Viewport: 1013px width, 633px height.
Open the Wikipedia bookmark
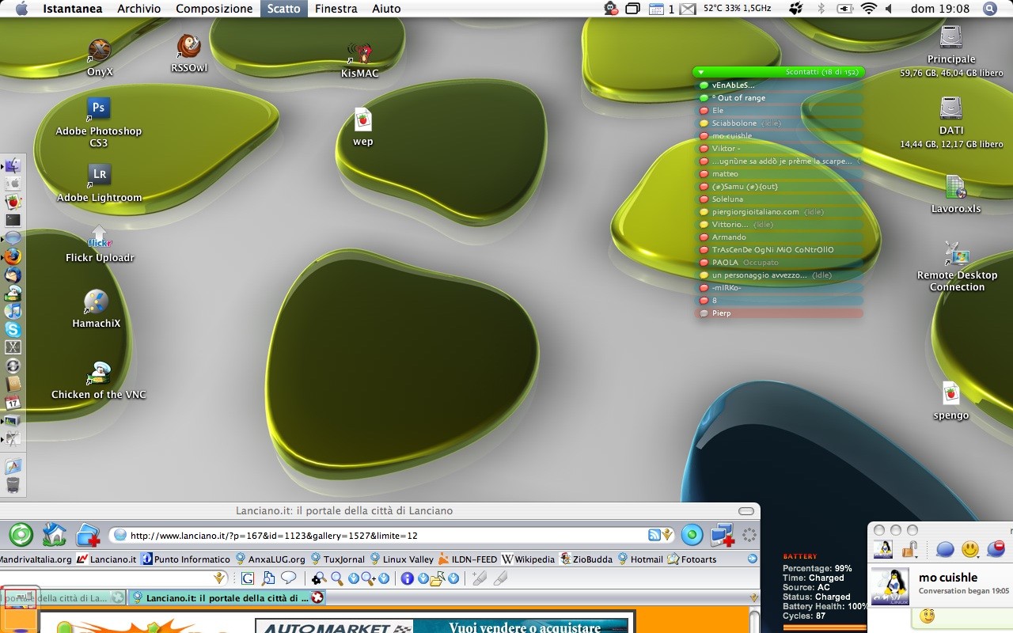point(529,559)
